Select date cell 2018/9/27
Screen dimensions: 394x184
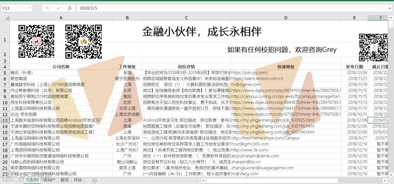click(x=355, y=138)
